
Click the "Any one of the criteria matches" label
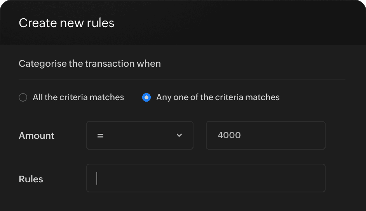coord(218,97)
